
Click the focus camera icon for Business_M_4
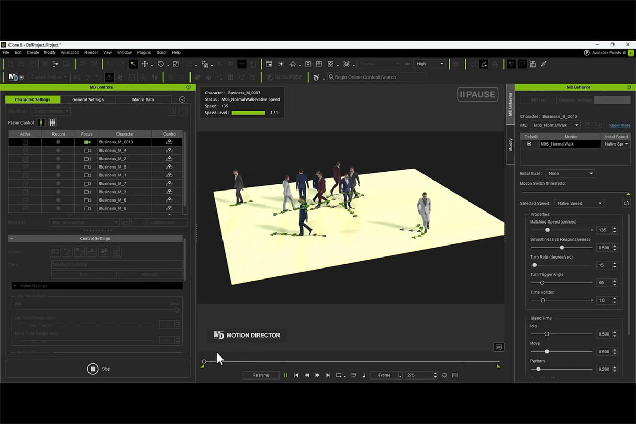point(87,150)
